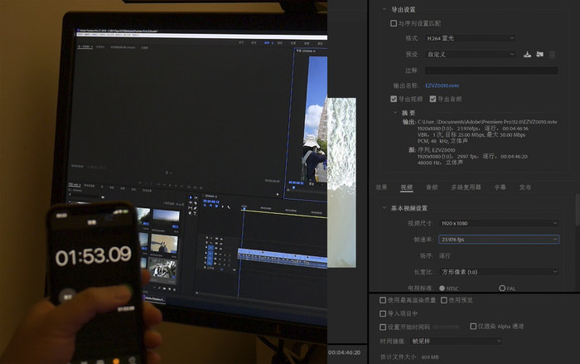Switch to the 效果 tab

(381, 187)
